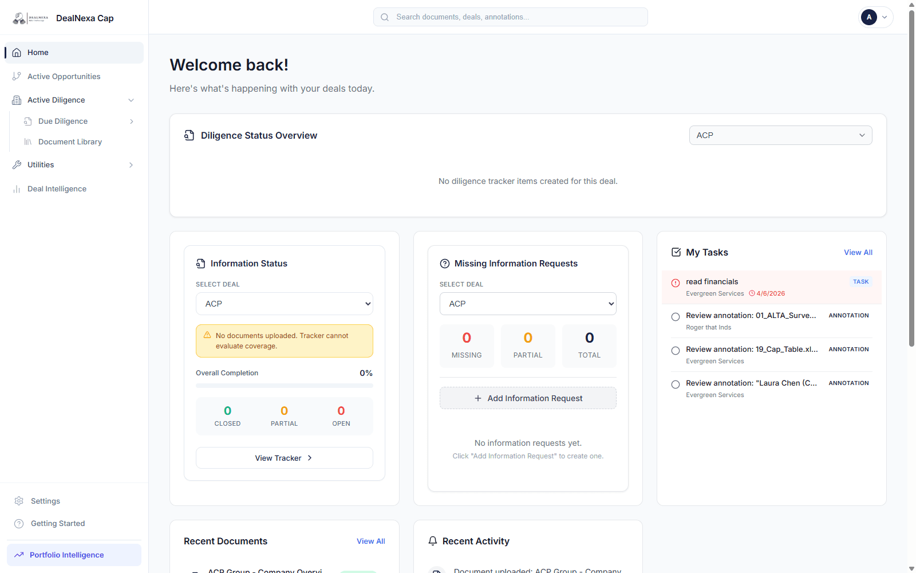Click the warning triangle in upload alert
916x573 pixels.
[207, 335]
